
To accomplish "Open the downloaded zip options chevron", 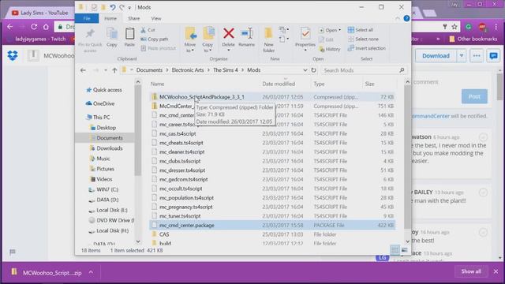I will 91,272.
